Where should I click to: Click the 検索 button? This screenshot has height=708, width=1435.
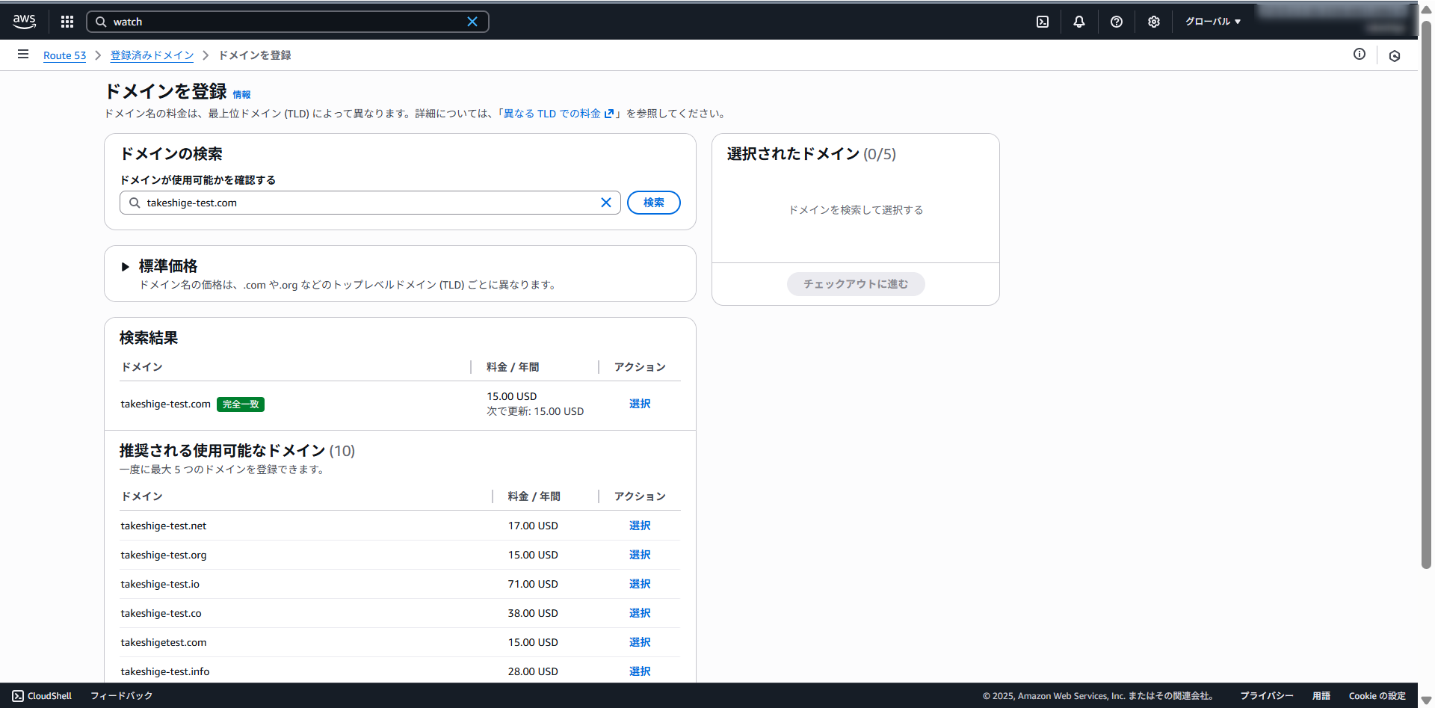tap(653, 203)
